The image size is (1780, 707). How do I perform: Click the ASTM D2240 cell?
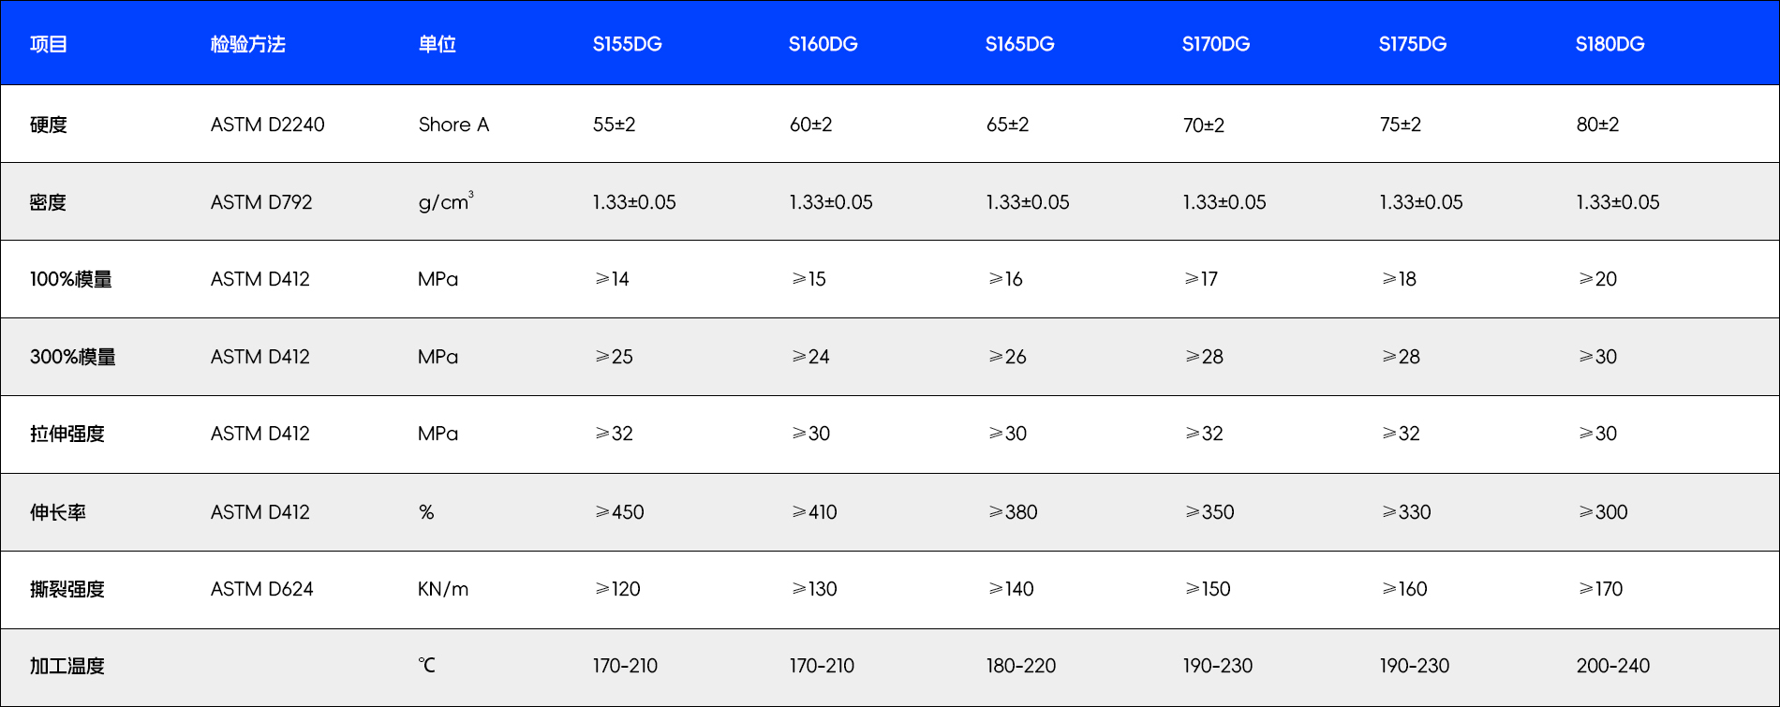(x=267, y=125)
